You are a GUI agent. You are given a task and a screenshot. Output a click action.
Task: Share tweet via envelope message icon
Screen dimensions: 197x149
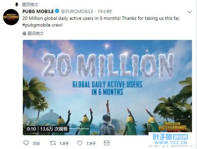click(107, 143)
